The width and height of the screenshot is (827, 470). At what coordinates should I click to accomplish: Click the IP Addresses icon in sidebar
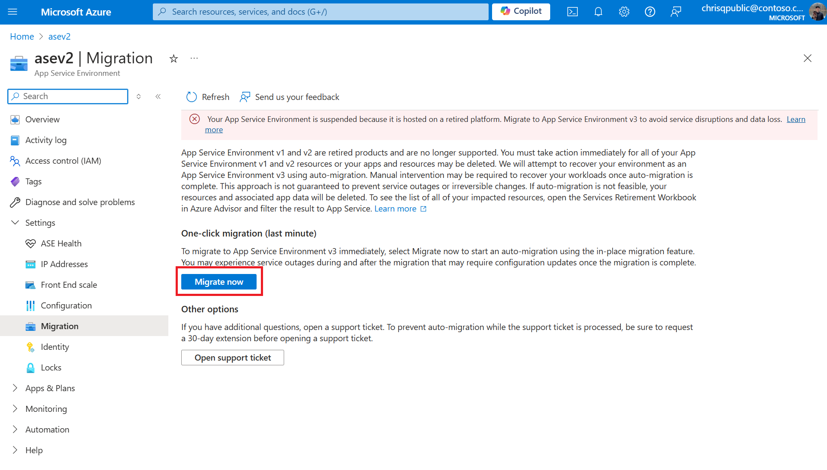pos(30,264)
